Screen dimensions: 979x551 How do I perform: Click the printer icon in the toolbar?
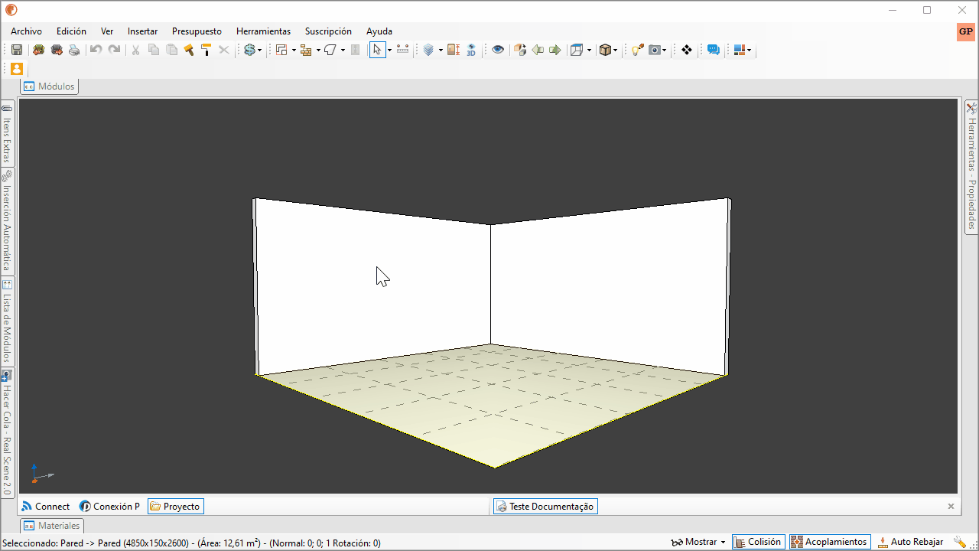[74, 50]
